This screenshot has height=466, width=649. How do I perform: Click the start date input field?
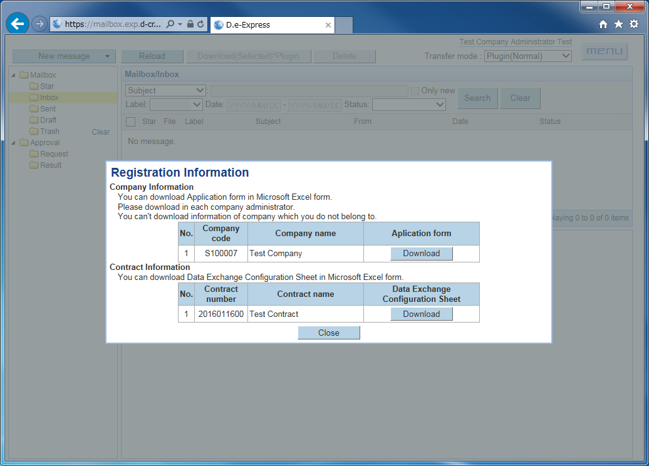click(x=253, y=105)
